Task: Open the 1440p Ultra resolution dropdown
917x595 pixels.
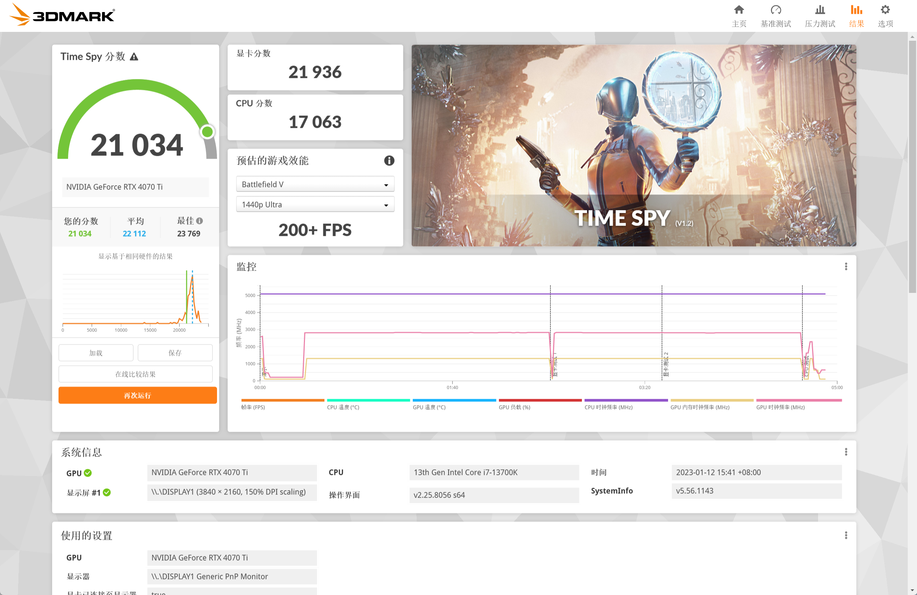Action: click(315, 204)
